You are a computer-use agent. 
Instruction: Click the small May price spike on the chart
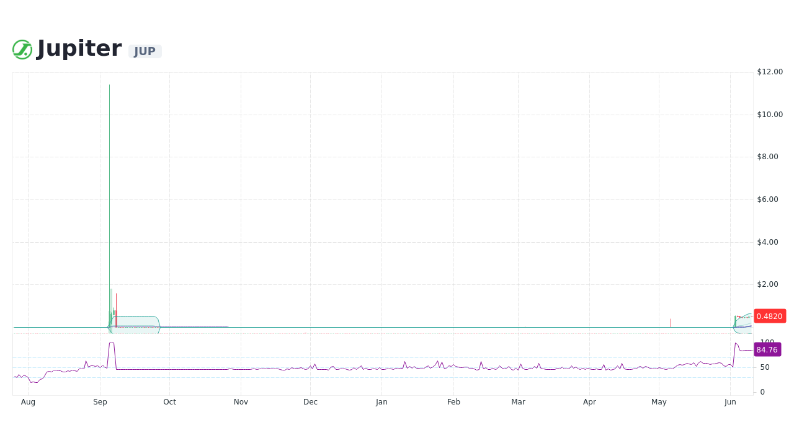point(671,322)
